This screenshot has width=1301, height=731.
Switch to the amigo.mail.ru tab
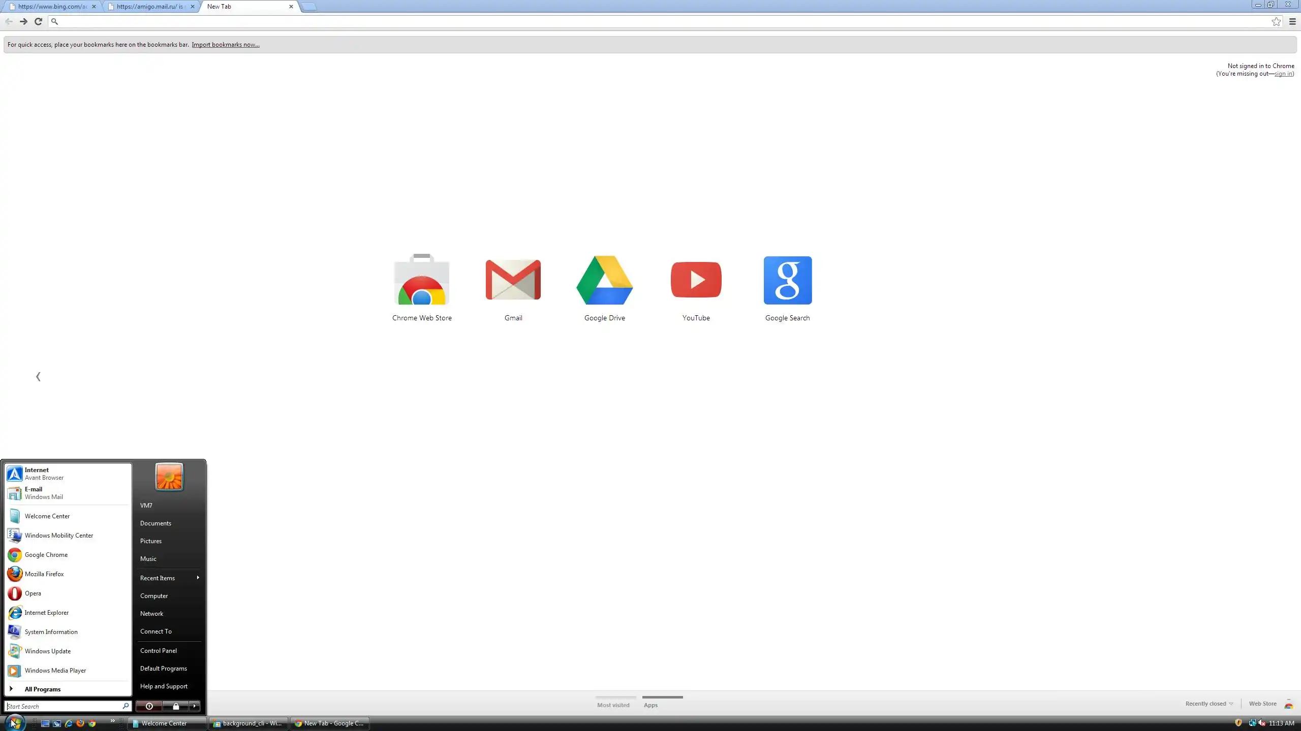point(149,7)
